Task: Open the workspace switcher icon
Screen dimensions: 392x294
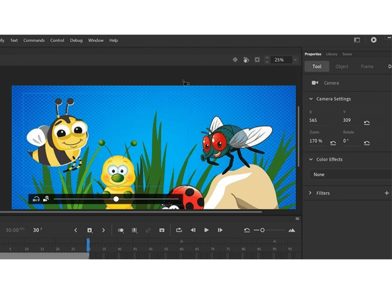Action: [x=357, y=40]
